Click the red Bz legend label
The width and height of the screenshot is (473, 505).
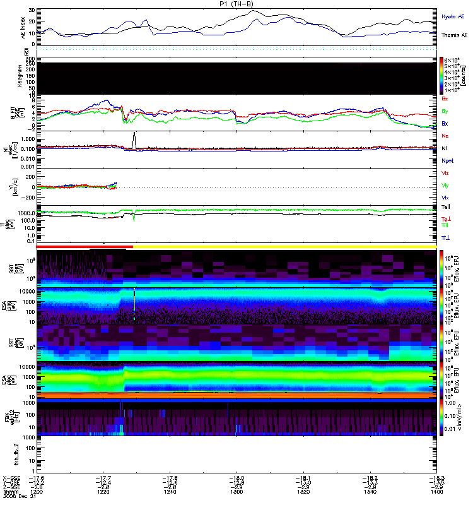(x=445, y=98)
